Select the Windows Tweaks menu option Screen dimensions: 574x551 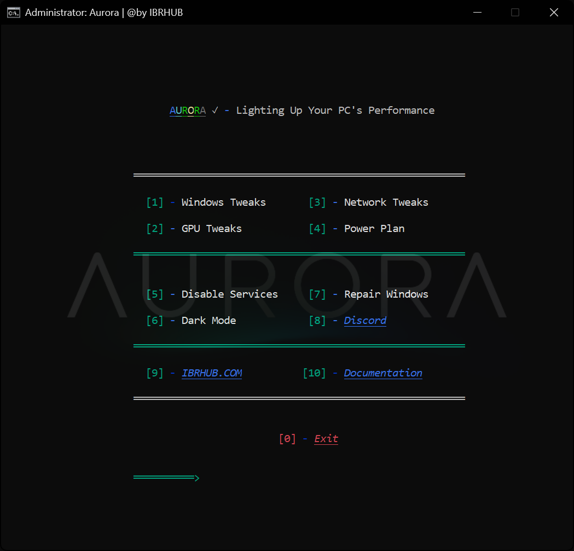[223, 202]
